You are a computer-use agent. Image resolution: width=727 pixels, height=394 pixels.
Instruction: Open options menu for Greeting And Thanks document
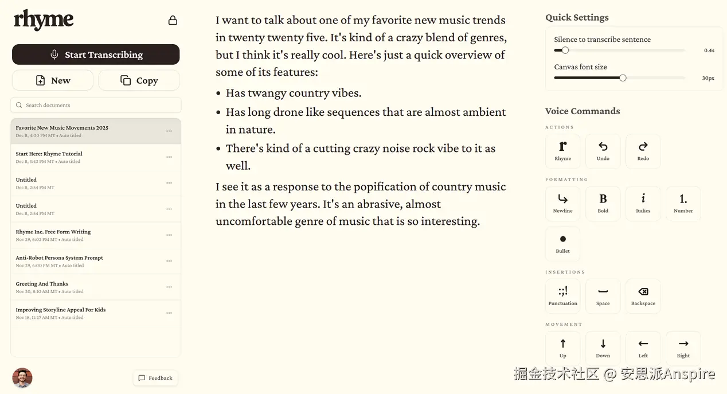[169, 287]
